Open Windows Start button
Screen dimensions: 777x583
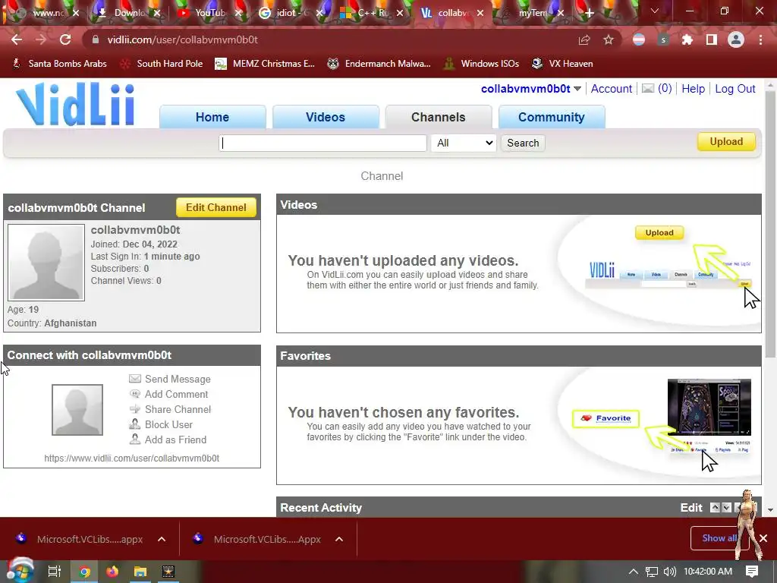tap(20, 571)
